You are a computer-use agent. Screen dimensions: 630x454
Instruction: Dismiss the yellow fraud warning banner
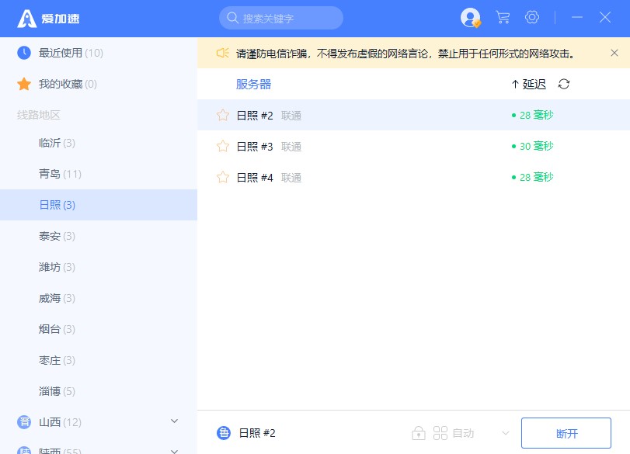coord(614,53)
